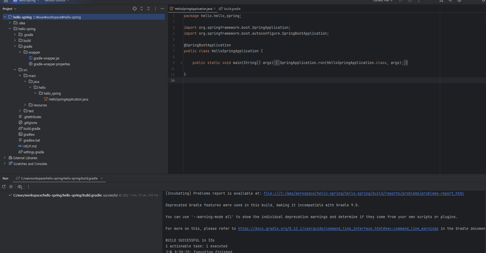Open the problems-report.html file link

364,194
